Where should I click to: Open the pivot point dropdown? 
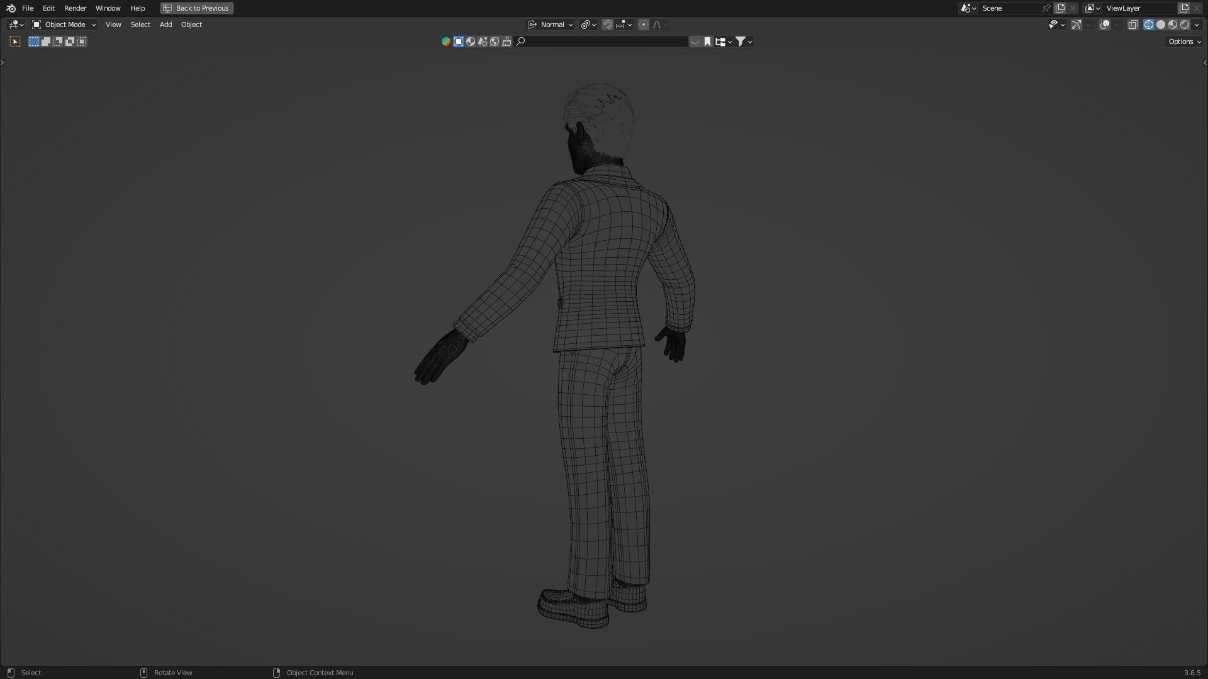(588, 25)
